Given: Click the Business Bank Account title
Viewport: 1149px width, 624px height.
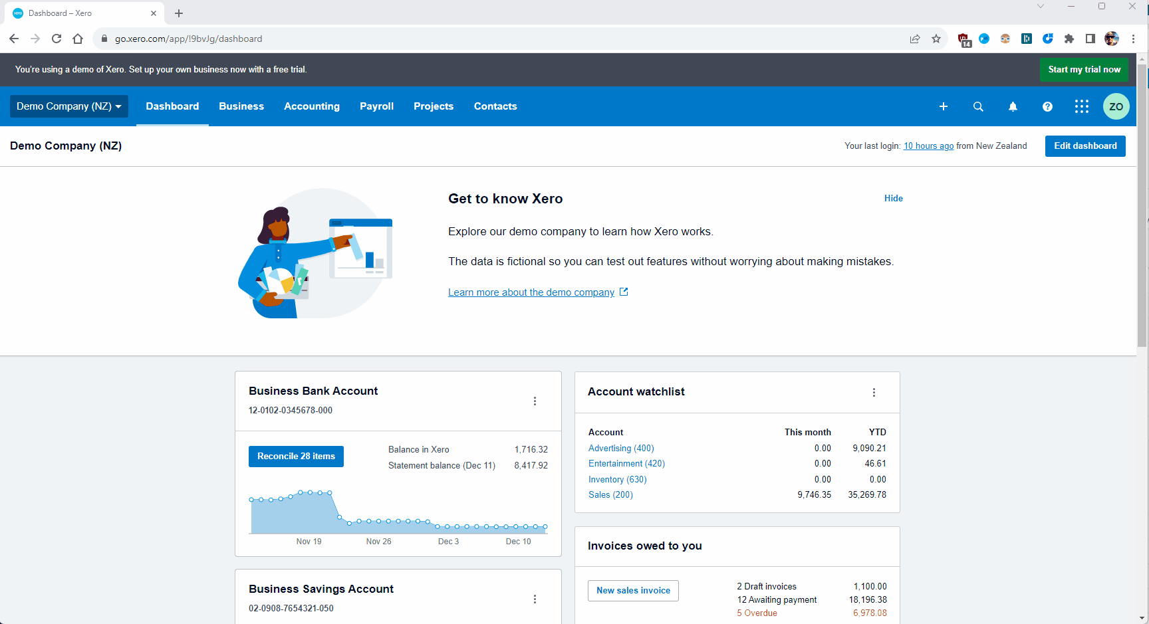Looking at the screenshot, I should (313, 391).
